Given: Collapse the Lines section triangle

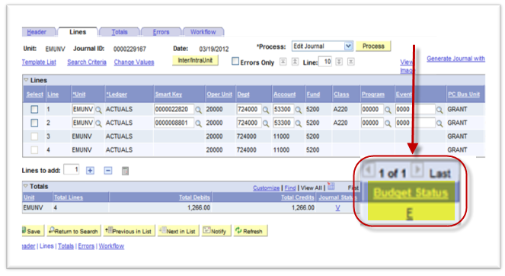Looking at the screenshot, I should [x=26, y=79].
